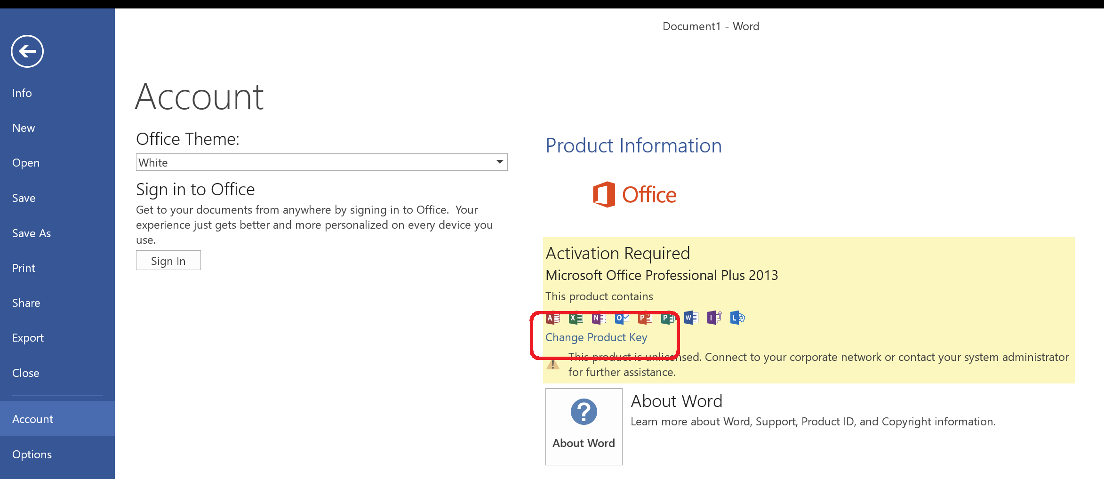Click the Lync product icon
The width and height of the screenshot is (1104, 479).
tap(737, 319)
